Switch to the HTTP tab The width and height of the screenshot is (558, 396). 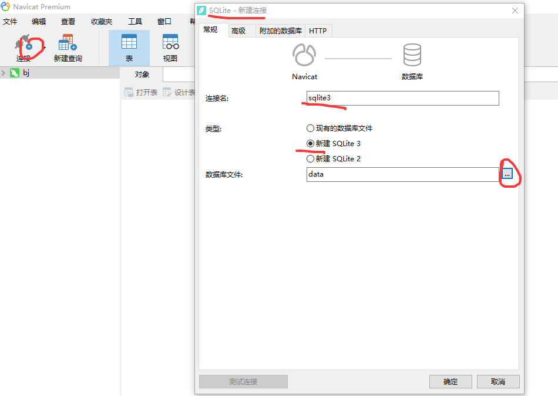point(318,31)
